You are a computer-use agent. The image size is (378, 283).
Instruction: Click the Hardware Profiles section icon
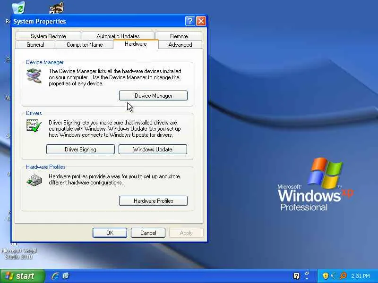pos(34,180)
